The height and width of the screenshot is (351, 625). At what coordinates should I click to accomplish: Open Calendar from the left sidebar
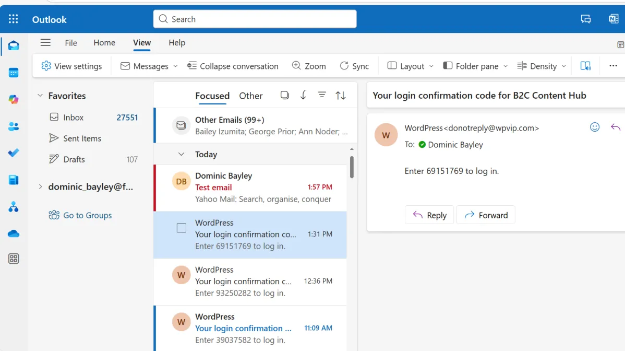tap(14, 73)
